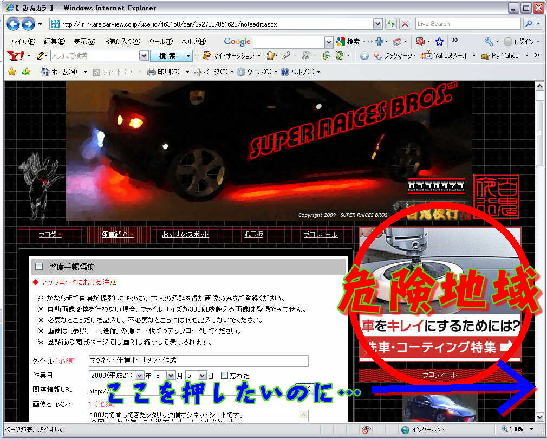Expand the Yahoo search field dropdown

144,55
